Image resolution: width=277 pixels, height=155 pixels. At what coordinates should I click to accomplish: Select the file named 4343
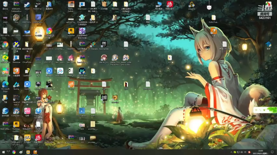point(5,19)
